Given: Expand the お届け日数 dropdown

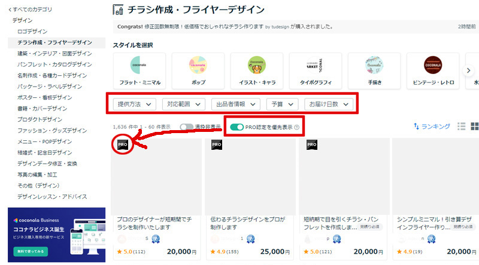Looking at the screenshot, I should tap(329, 104).
